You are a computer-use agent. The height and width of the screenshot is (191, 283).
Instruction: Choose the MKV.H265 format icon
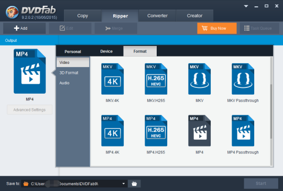tap(156, 78)
